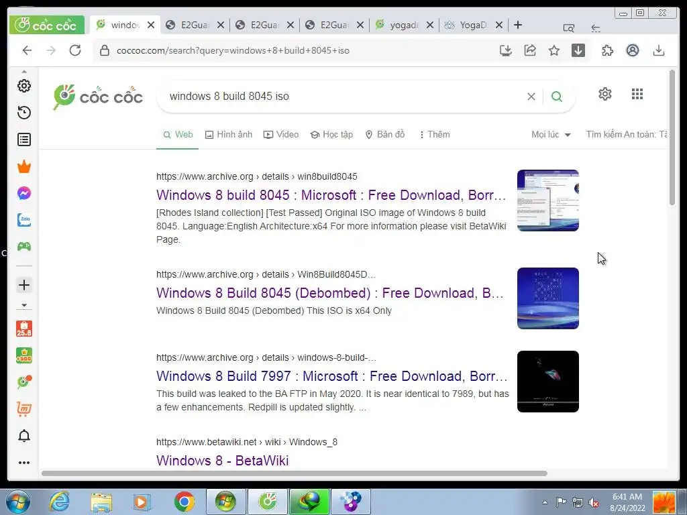
Task: Click the vertical page scrollbar
Action: click(x=672, y=137)
